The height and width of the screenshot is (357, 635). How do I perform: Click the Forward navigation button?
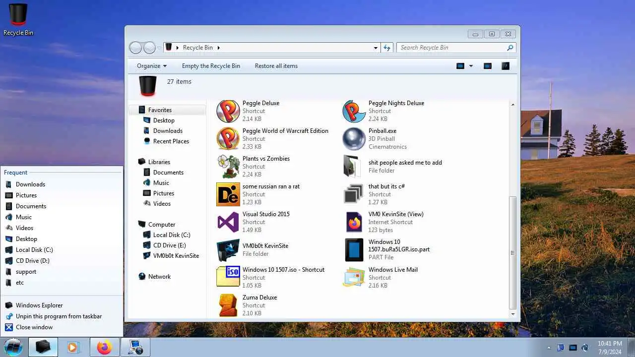coord(149,48)
